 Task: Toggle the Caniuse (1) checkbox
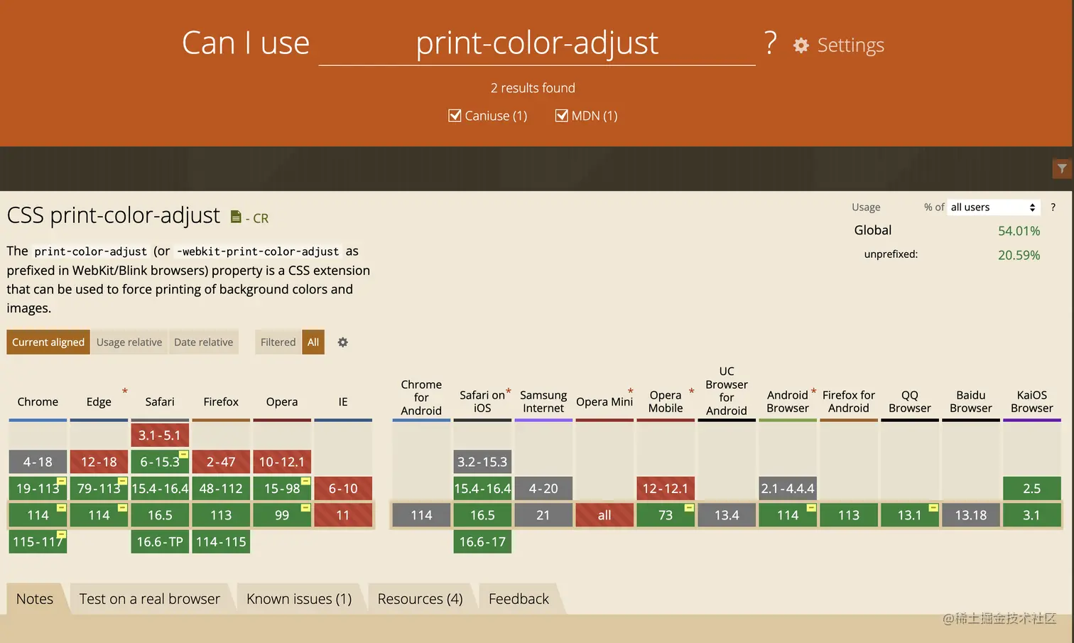pyautogui.click(x=455, y=116)
